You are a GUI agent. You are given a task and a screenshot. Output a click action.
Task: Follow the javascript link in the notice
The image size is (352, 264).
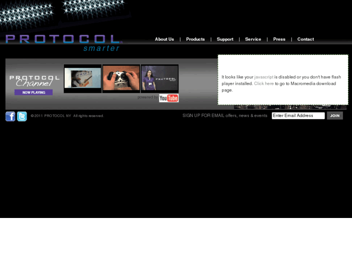[264, 77]
